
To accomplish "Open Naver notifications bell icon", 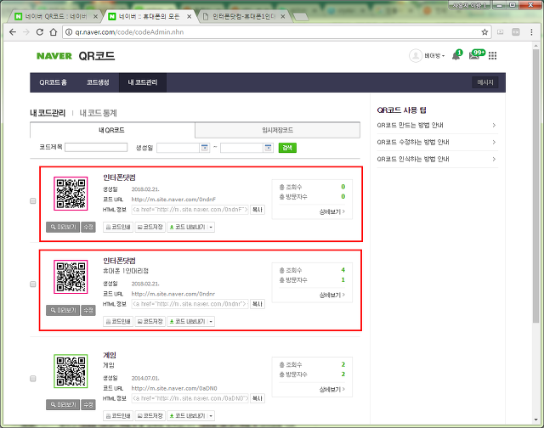I will 456,55.
